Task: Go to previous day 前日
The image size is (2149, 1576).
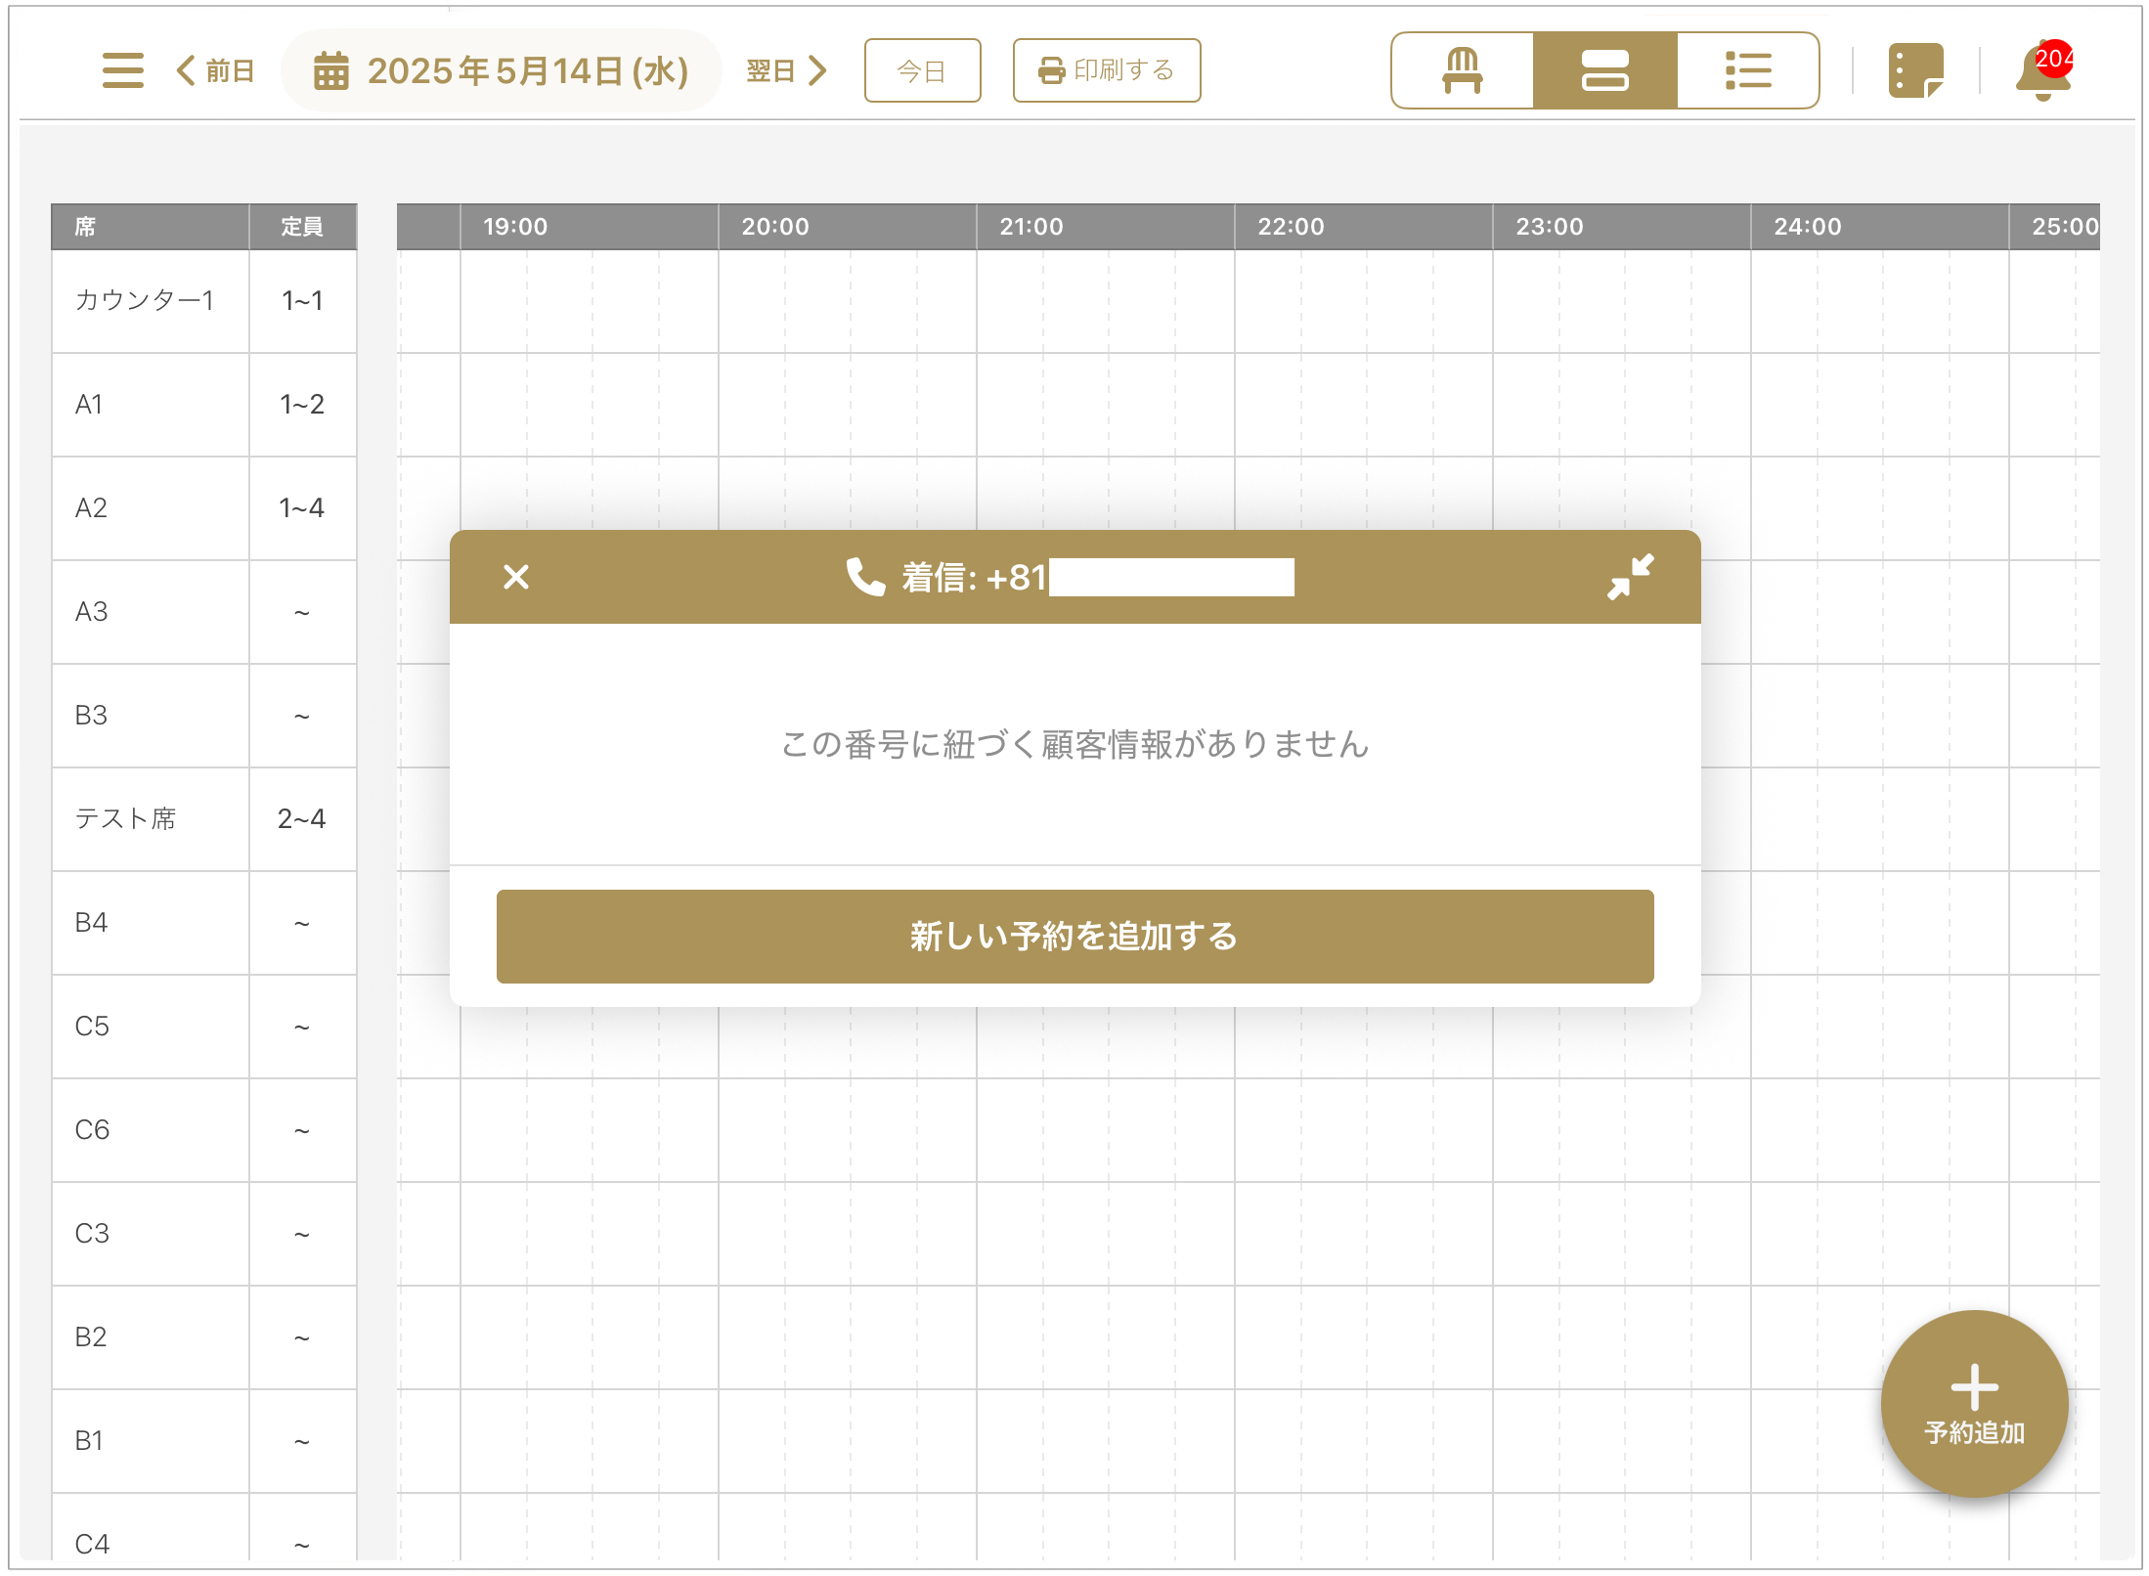Action: 215,70
